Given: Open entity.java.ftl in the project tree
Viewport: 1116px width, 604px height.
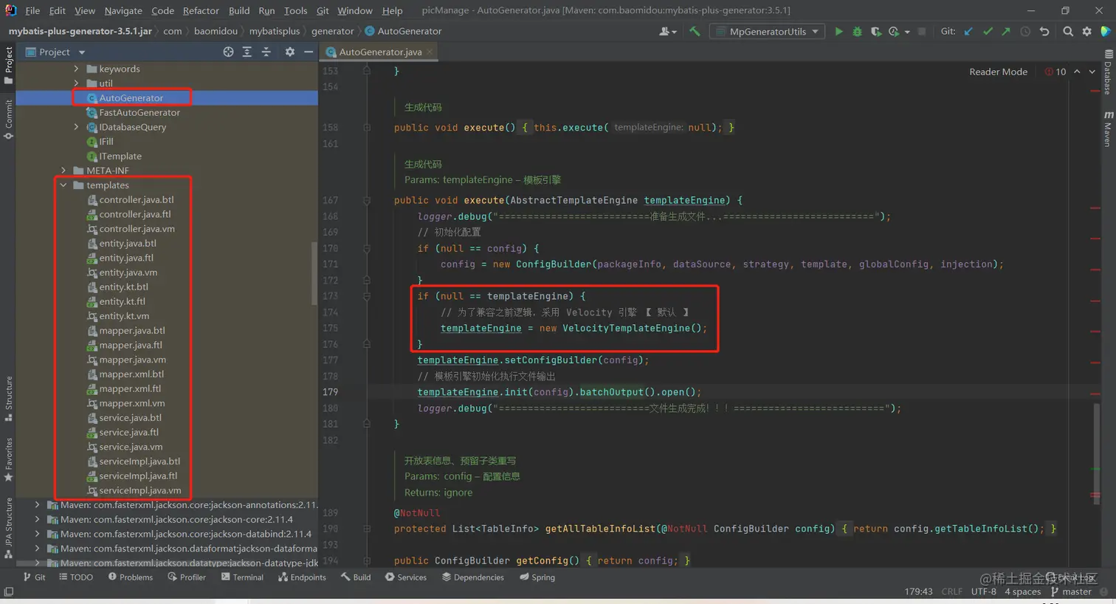Looking at the screenshot, I should click(x=126, y=258).
